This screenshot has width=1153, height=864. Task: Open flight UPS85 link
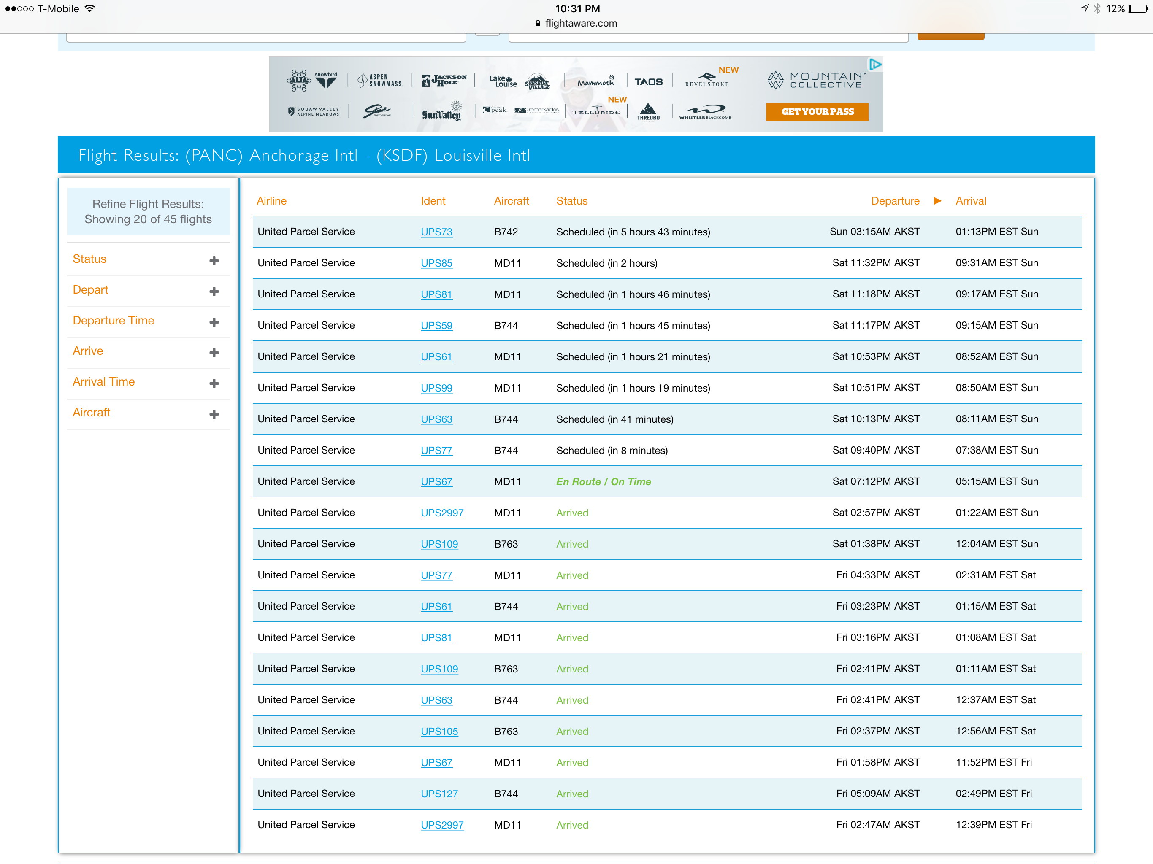pyautogui.click(x=436, y=263)
